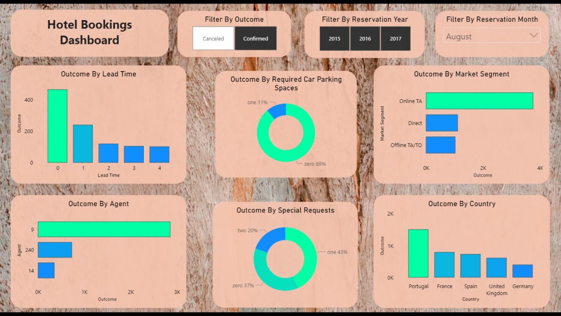Image resolution: width=561 pixels, height=316 pixels.
Task: Click the Germany country bar
Action: point(522,271)
